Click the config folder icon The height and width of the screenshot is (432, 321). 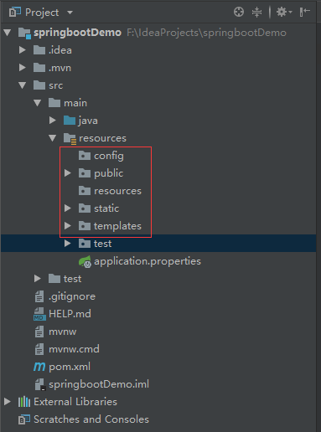(85, 156)
